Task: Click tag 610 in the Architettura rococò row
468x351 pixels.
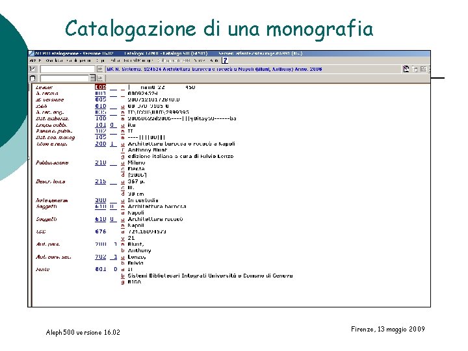Action: tap(101, 219)
